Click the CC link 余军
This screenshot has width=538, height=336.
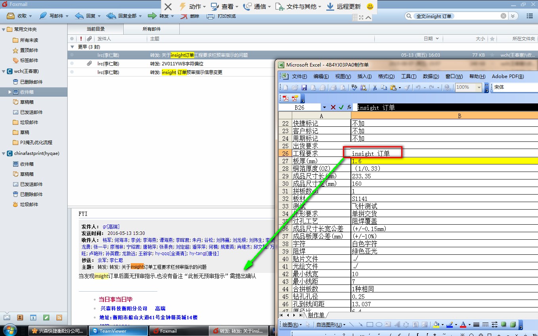(102, 260)
